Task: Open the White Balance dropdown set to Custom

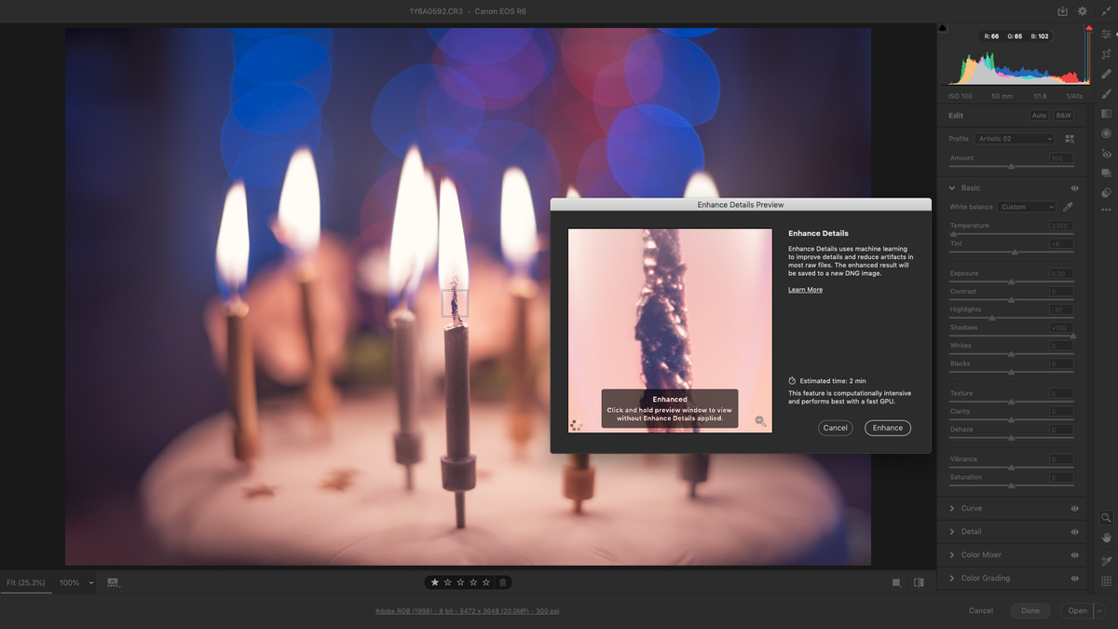Action: (x=1025, y=207)
